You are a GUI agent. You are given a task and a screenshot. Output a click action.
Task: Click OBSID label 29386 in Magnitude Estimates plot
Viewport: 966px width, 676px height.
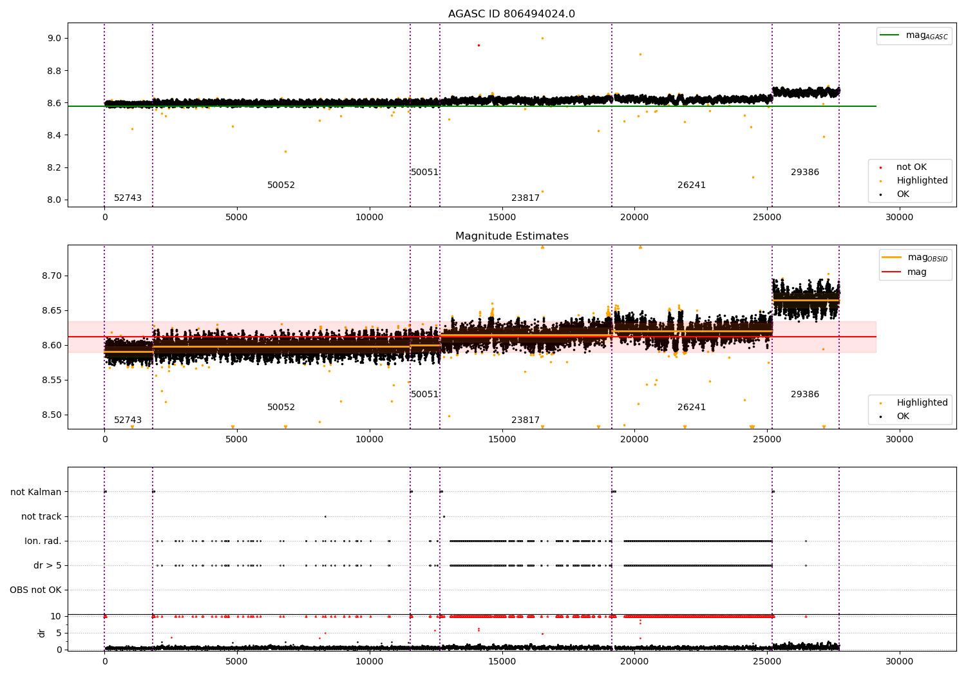805,395
